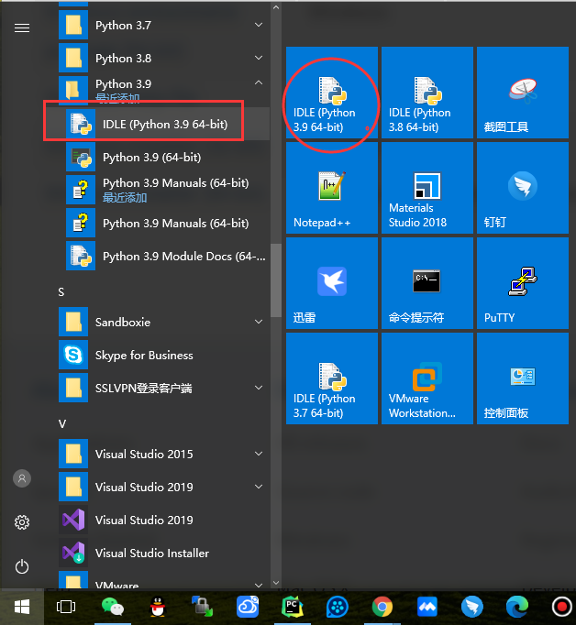Open Task View on the taskbar
576x625 pixels.
point(66,607)
